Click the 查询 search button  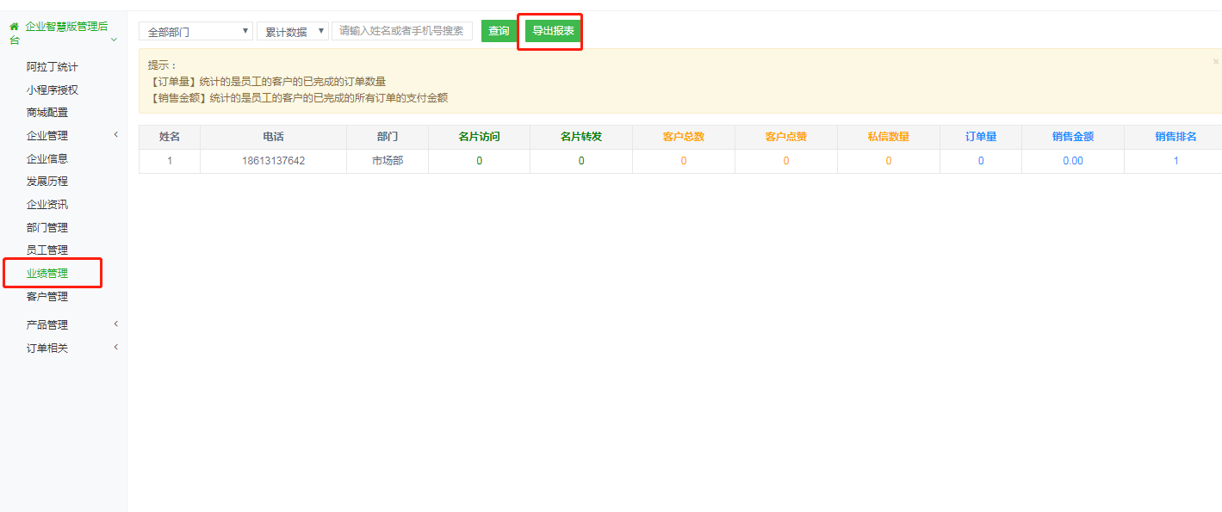(x=498, y=31)
